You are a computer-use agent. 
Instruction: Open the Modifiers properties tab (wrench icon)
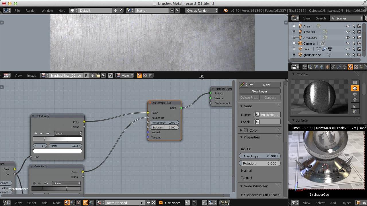[339, 67]
